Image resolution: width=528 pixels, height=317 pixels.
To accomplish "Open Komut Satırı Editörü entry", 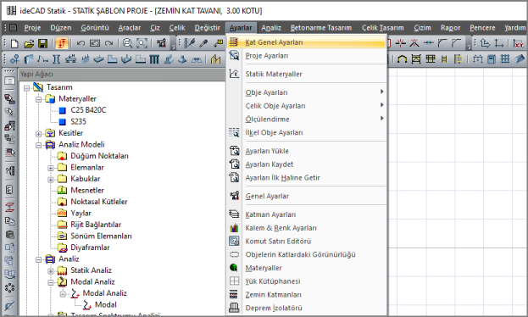I will coord(278,242).
